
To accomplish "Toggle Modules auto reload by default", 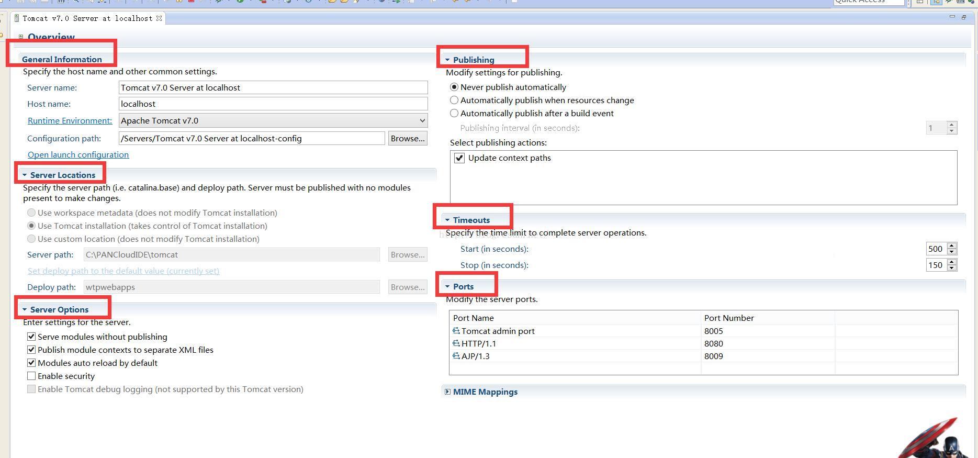I will (31, 363).
